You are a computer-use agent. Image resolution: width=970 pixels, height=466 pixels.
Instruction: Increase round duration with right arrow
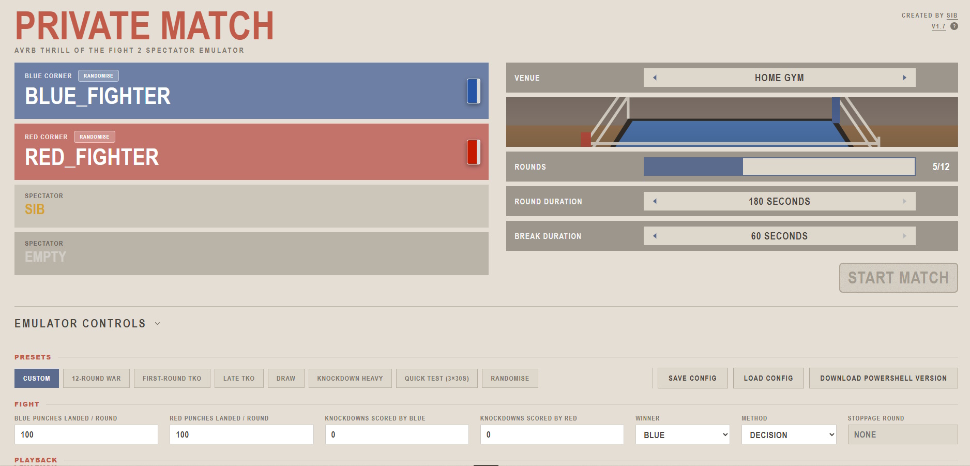pyautogui.click(x=904, y=201)
